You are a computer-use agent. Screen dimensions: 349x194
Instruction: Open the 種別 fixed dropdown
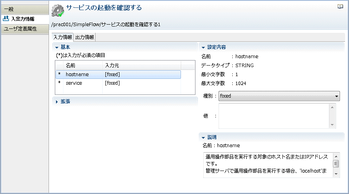tap(279, 96)
